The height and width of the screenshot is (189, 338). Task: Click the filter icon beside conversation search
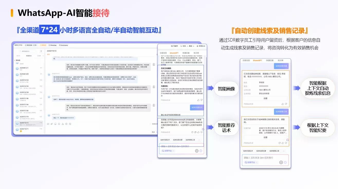point(41,51)
